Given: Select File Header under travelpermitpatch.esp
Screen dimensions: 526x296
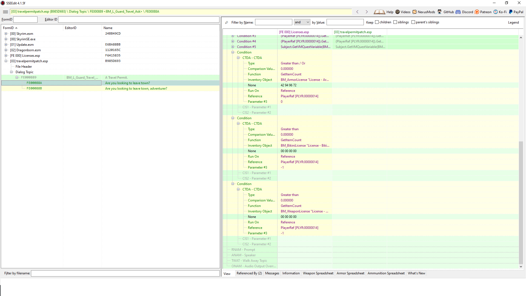Looking at the screenshot, I should (x=24, y=67).
